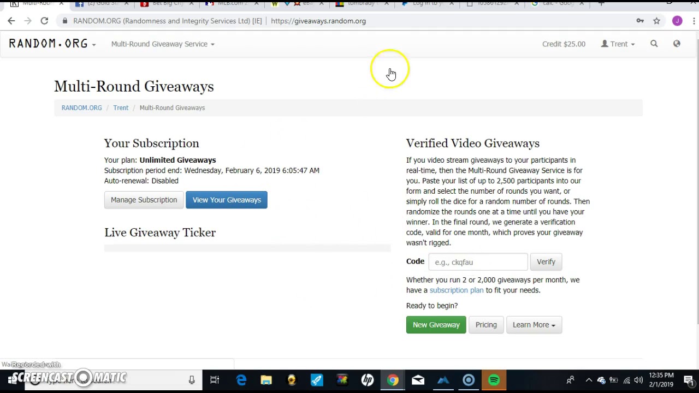Click the Credit $25.00 balance
This screenshot has height=393, width=699.
tap(564, 44)
